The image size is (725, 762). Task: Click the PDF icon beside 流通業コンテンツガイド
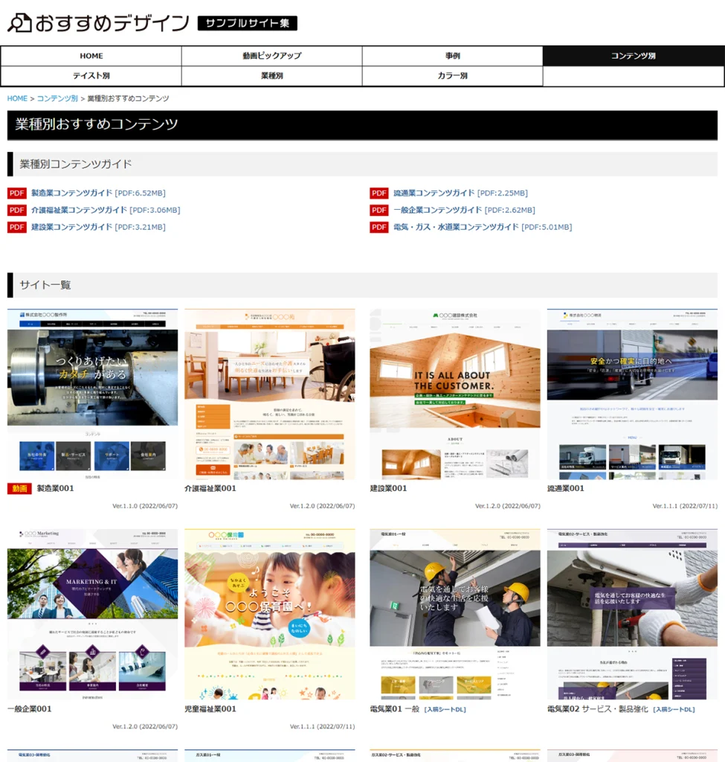(379, 193)
